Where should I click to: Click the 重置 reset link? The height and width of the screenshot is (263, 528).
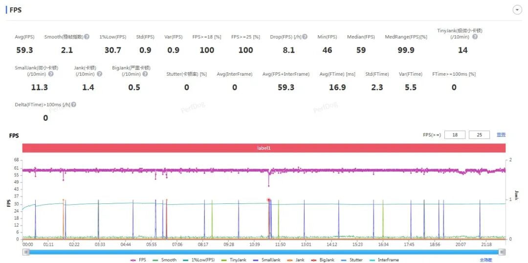tap(501, 135)
